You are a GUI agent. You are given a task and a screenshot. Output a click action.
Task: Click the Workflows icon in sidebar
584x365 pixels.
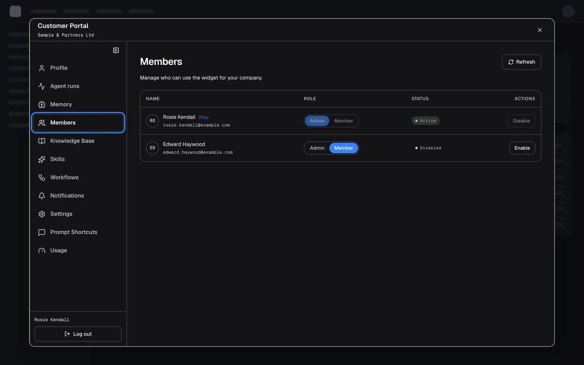point(42,177)
